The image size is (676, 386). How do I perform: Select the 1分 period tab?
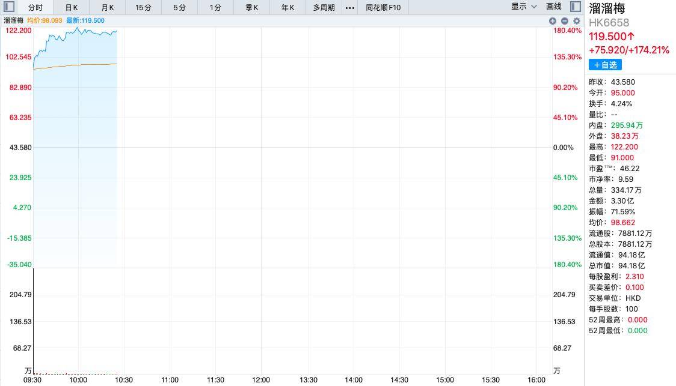pos(215,8)
